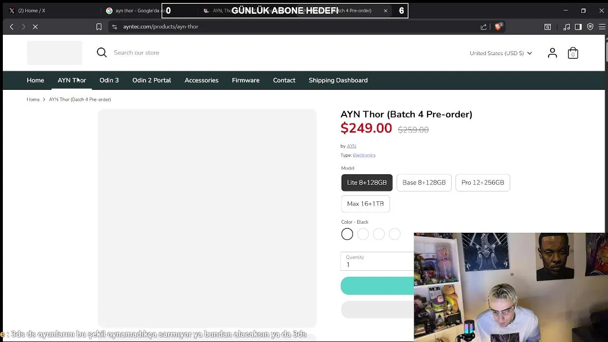Open Shipping Dashboard menu item

point(338,80)
